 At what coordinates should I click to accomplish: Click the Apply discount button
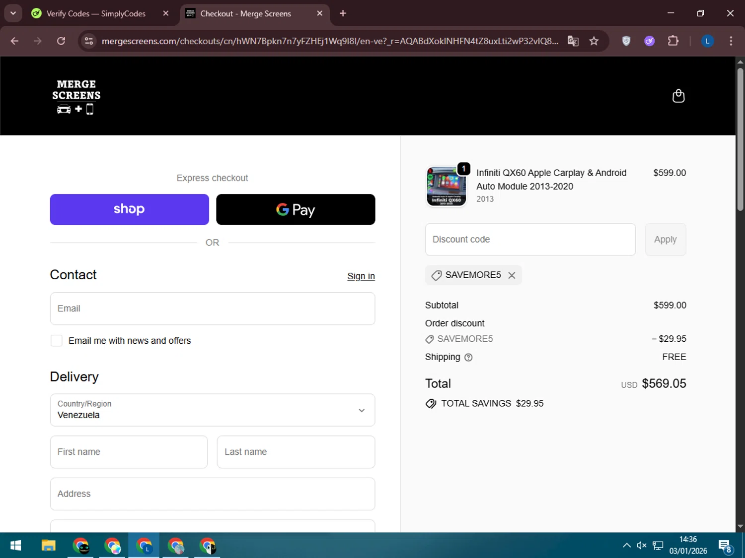[666, 240]
